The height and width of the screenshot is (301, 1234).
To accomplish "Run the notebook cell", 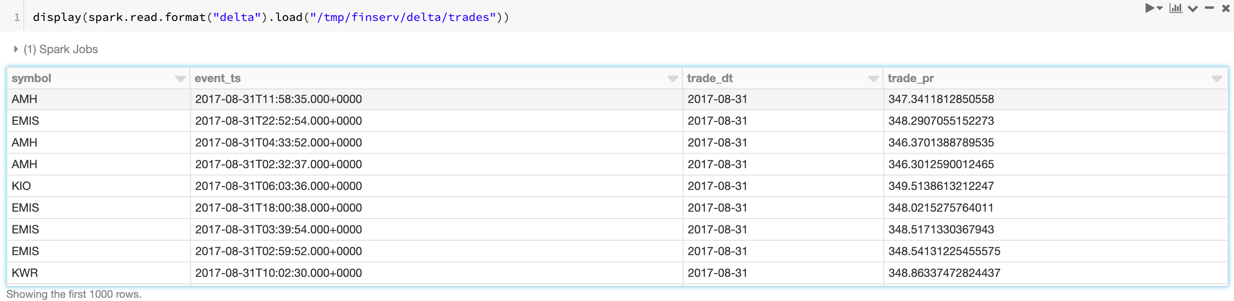I will coord(1149,8).
